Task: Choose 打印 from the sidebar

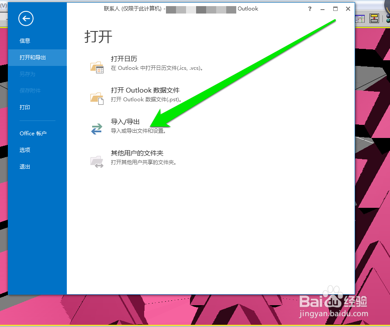Action: coord(25,107)
